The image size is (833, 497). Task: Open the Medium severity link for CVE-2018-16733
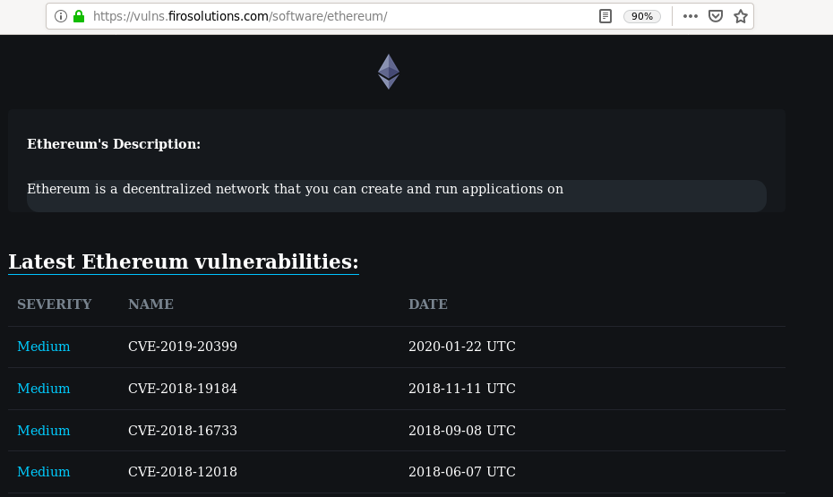pyautogui.click(x=44, y=431)
